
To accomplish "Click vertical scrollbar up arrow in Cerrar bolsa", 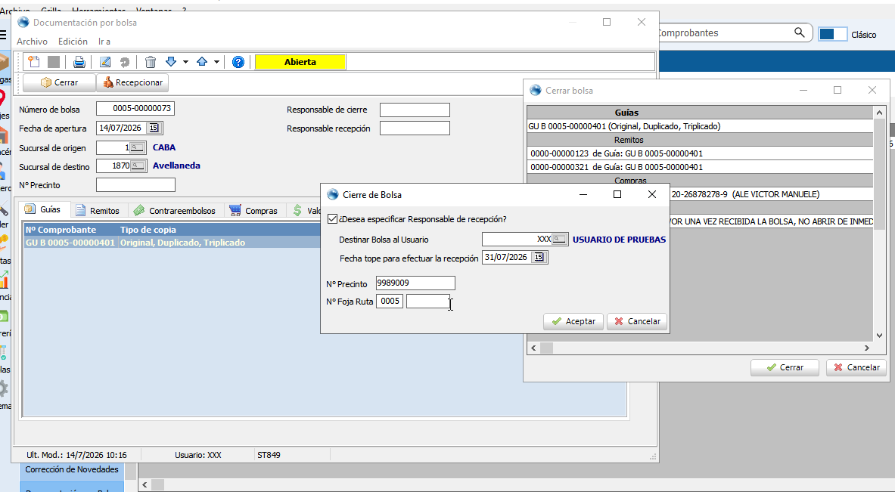I will coord(880,113).
